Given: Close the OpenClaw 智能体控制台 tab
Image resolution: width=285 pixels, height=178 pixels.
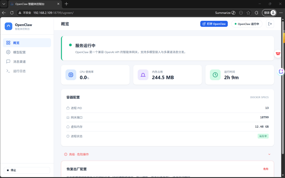Looking at the screenshot, I should (x=58, y=4).
